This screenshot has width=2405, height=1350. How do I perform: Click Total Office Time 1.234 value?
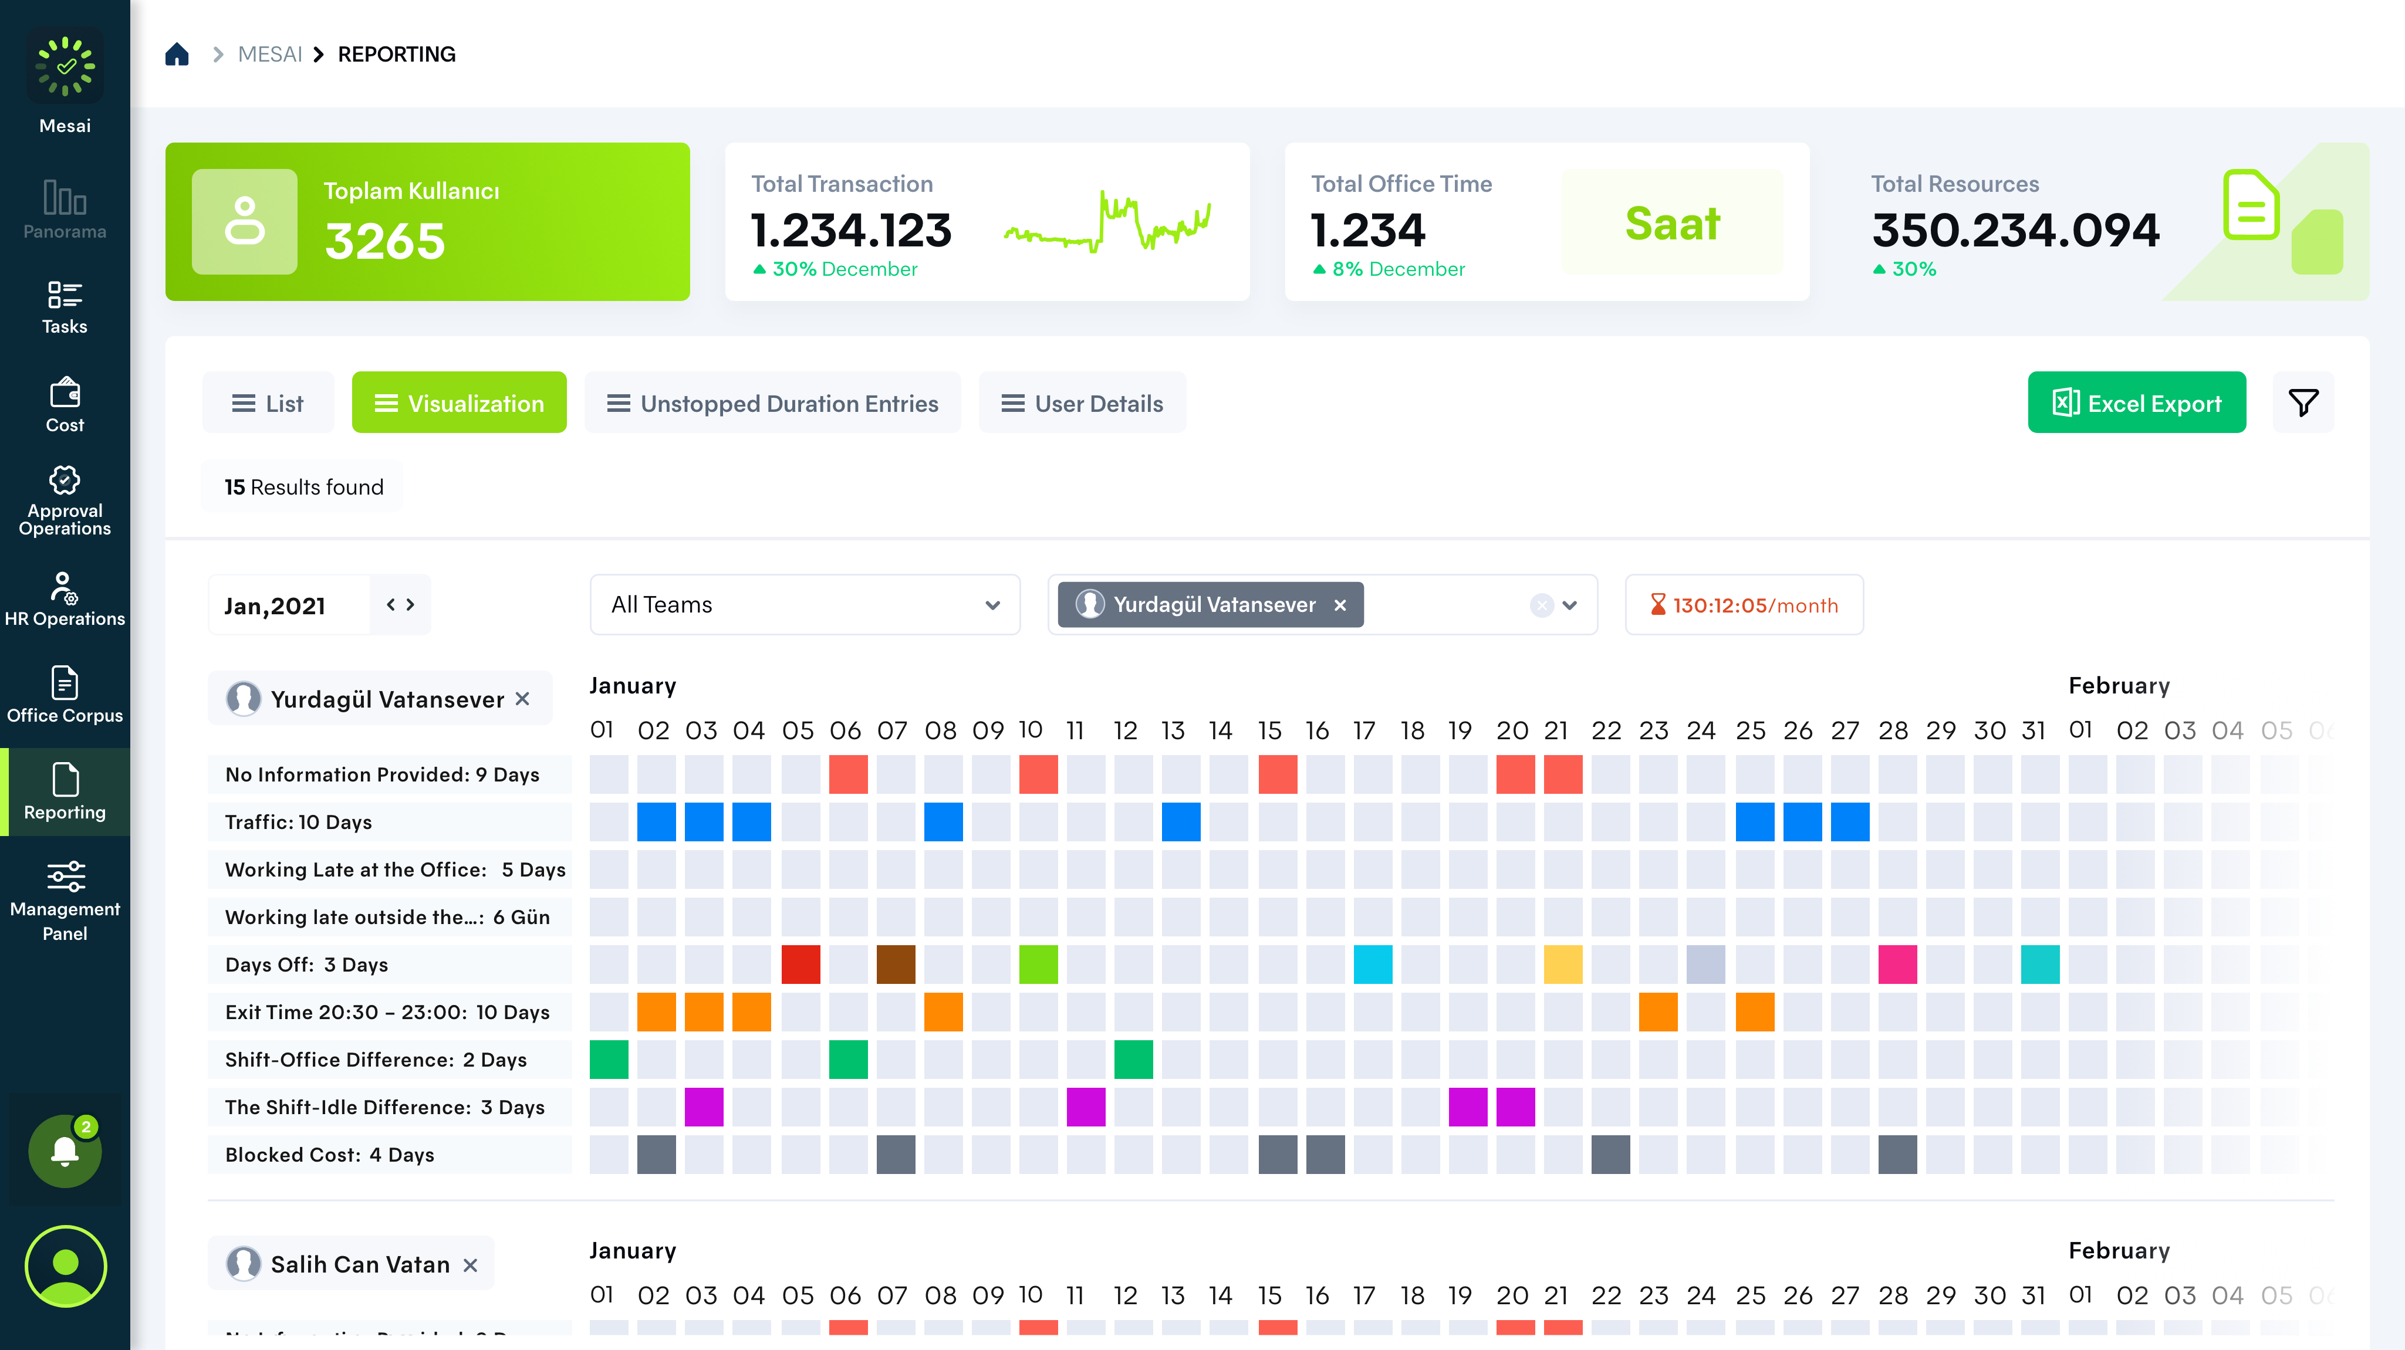tap(1368, 231)
